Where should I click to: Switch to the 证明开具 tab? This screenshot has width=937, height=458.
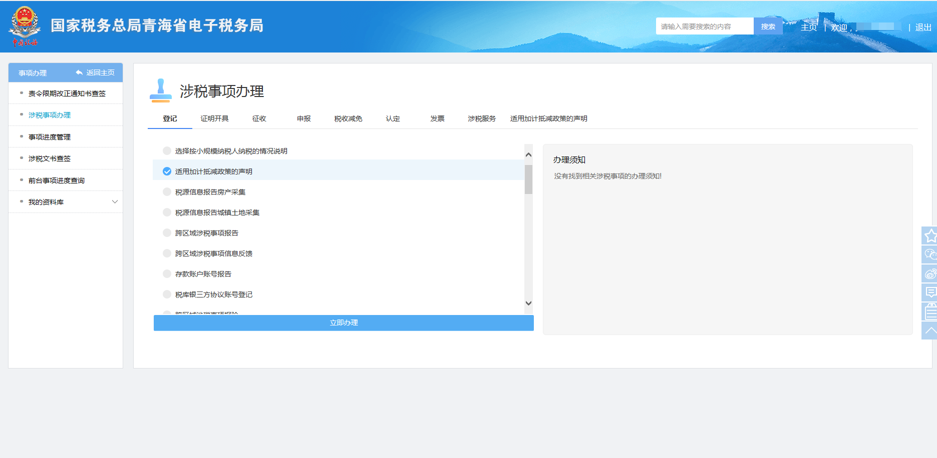pos(215,118)
